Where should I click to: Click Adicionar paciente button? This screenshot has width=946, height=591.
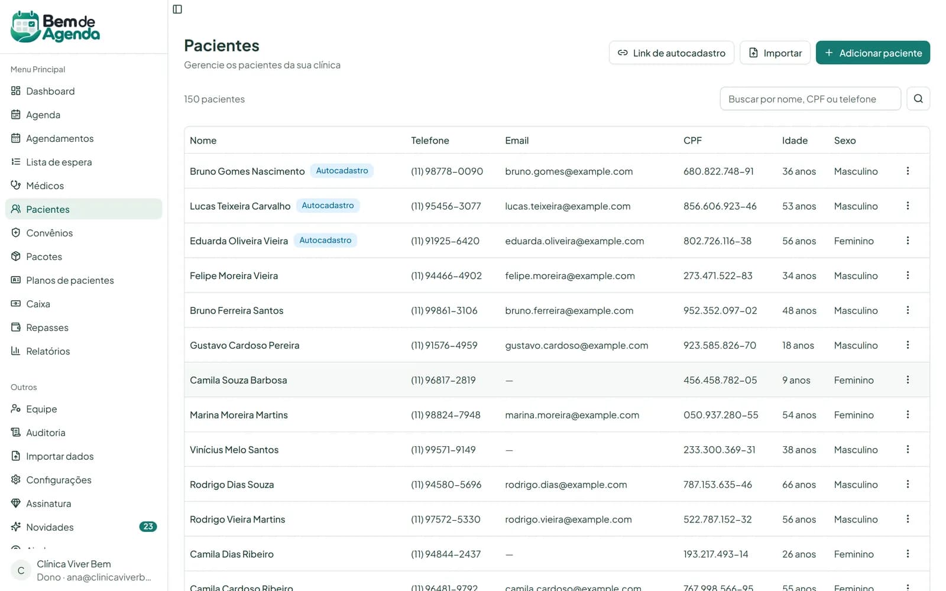point(873,53)
